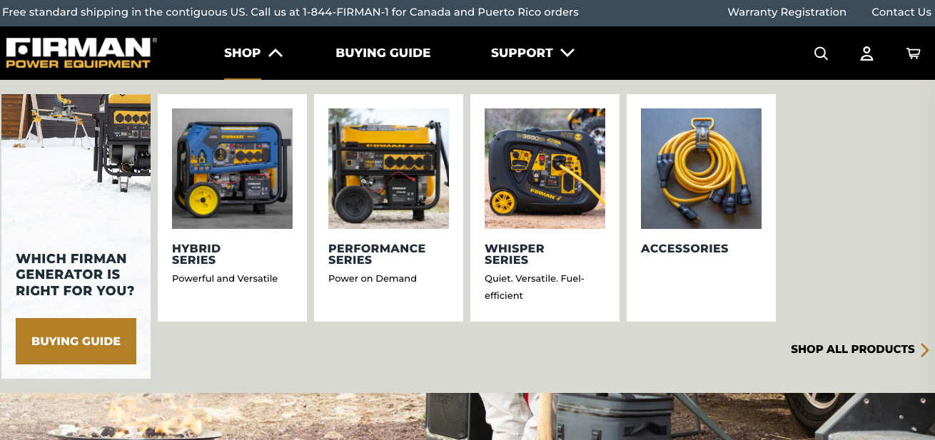Screen dimensions: 935x440
Task: Select the Whisper Series generator image
Action: 545,168
